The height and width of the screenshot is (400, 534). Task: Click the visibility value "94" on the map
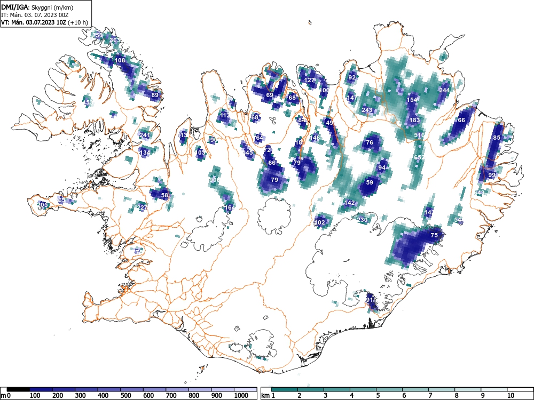(x=382, y=167)
